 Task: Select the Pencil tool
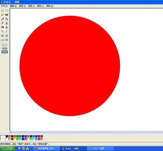click(2, 23)
